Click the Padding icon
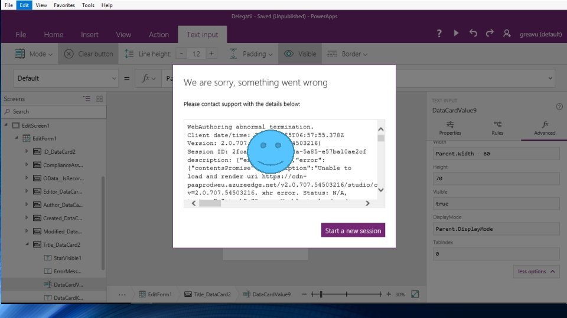The image size is (567, 318). coord(233,54)
